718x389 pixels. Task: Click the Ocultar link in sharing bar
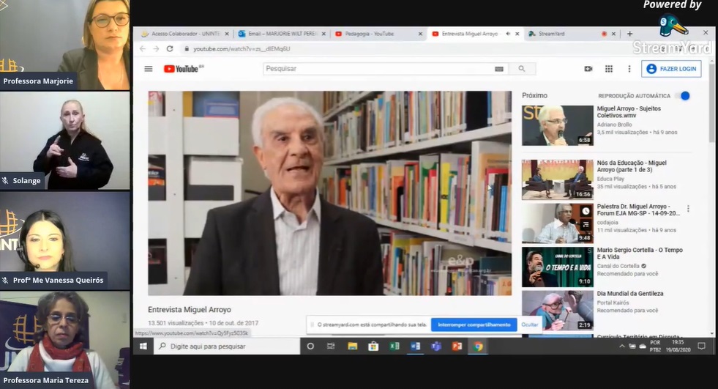[x=529, y=325]
